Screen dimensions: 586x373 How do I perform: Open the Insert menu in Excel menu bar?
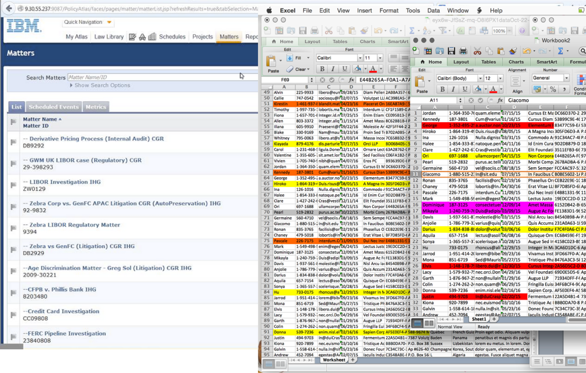coord(364,11)
